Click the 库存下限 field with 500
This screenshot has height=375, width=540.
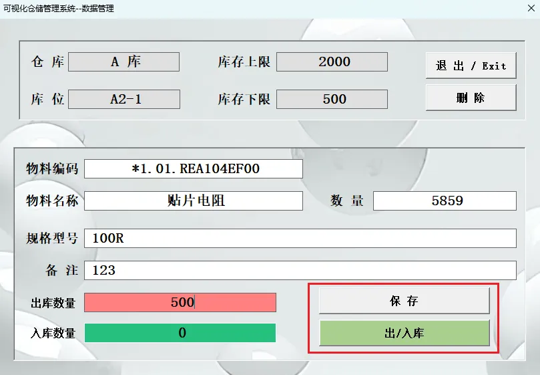[x=332, y=100]
